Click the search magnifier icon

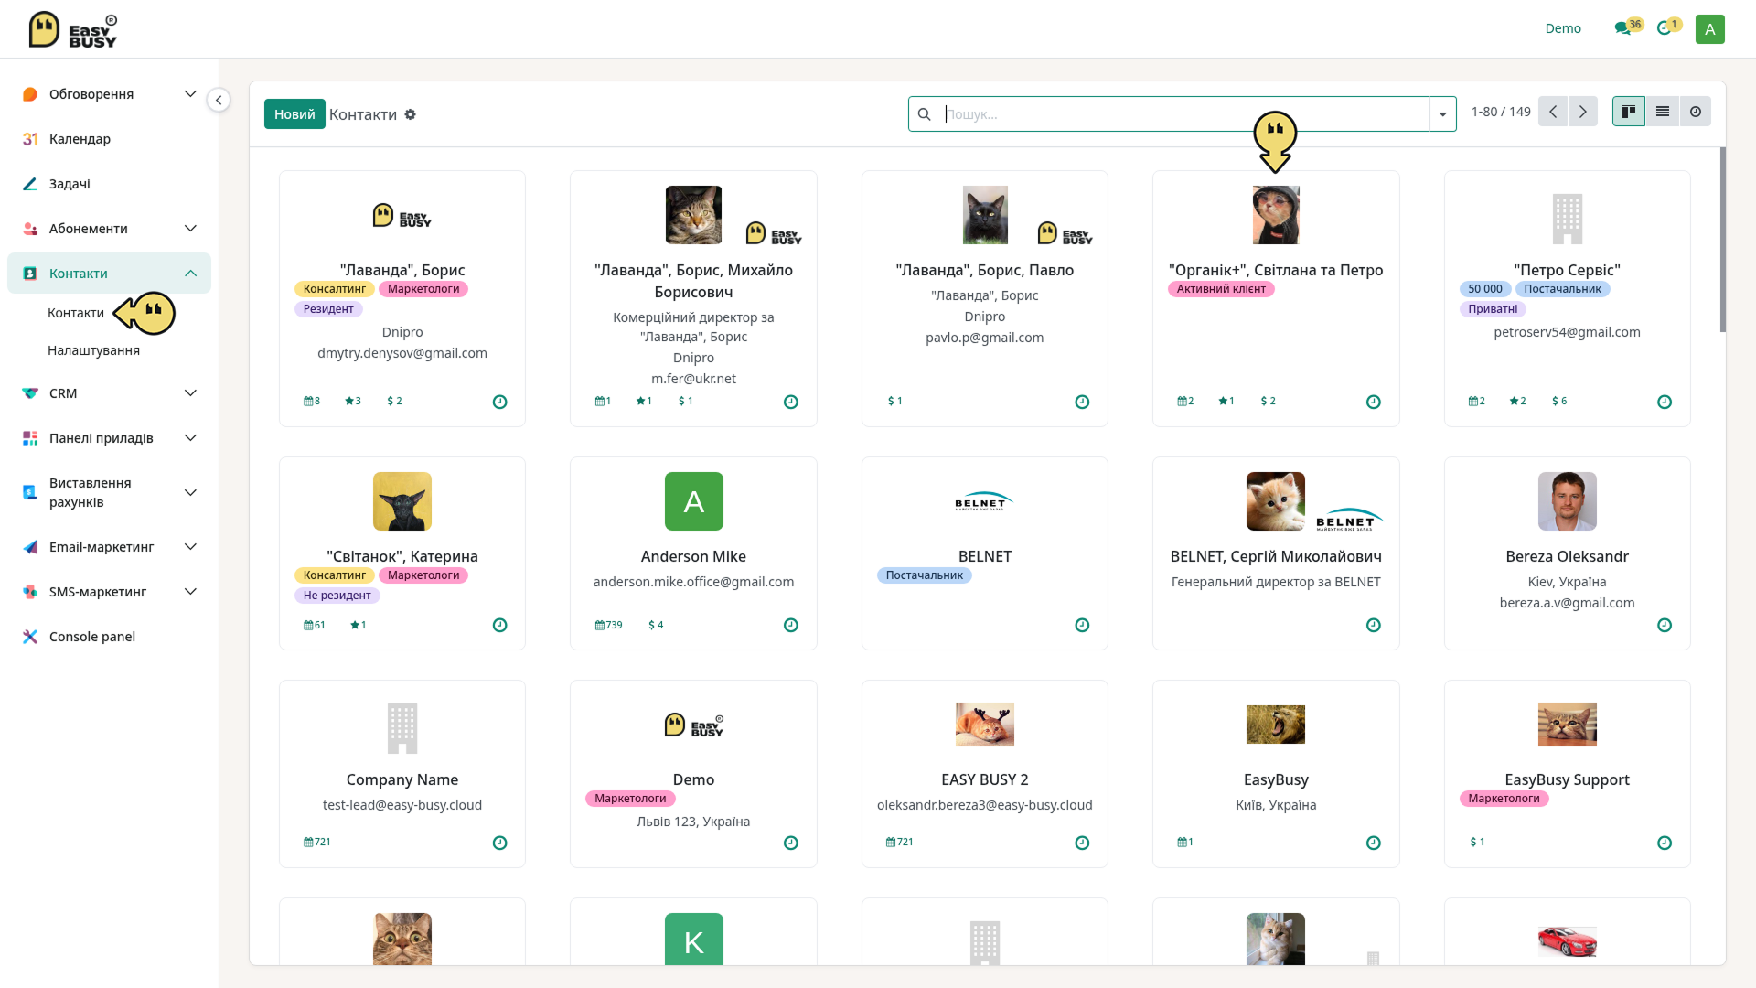click(x=924, y=114)
